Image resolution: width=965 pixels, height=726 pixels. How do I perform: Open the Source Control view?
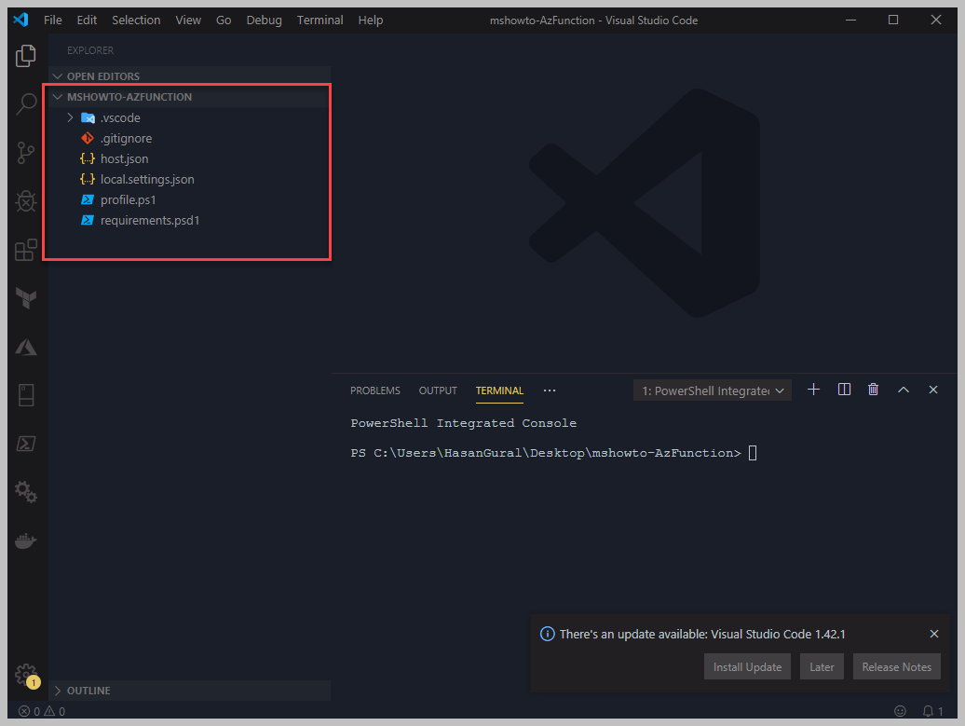(x=26, y=153)
